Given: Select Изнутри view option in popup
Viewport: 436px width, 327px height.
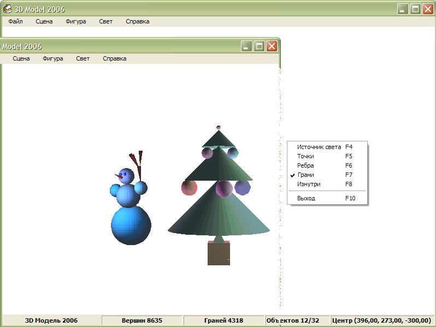Looking at the screenshot, I should pos(327,184).
